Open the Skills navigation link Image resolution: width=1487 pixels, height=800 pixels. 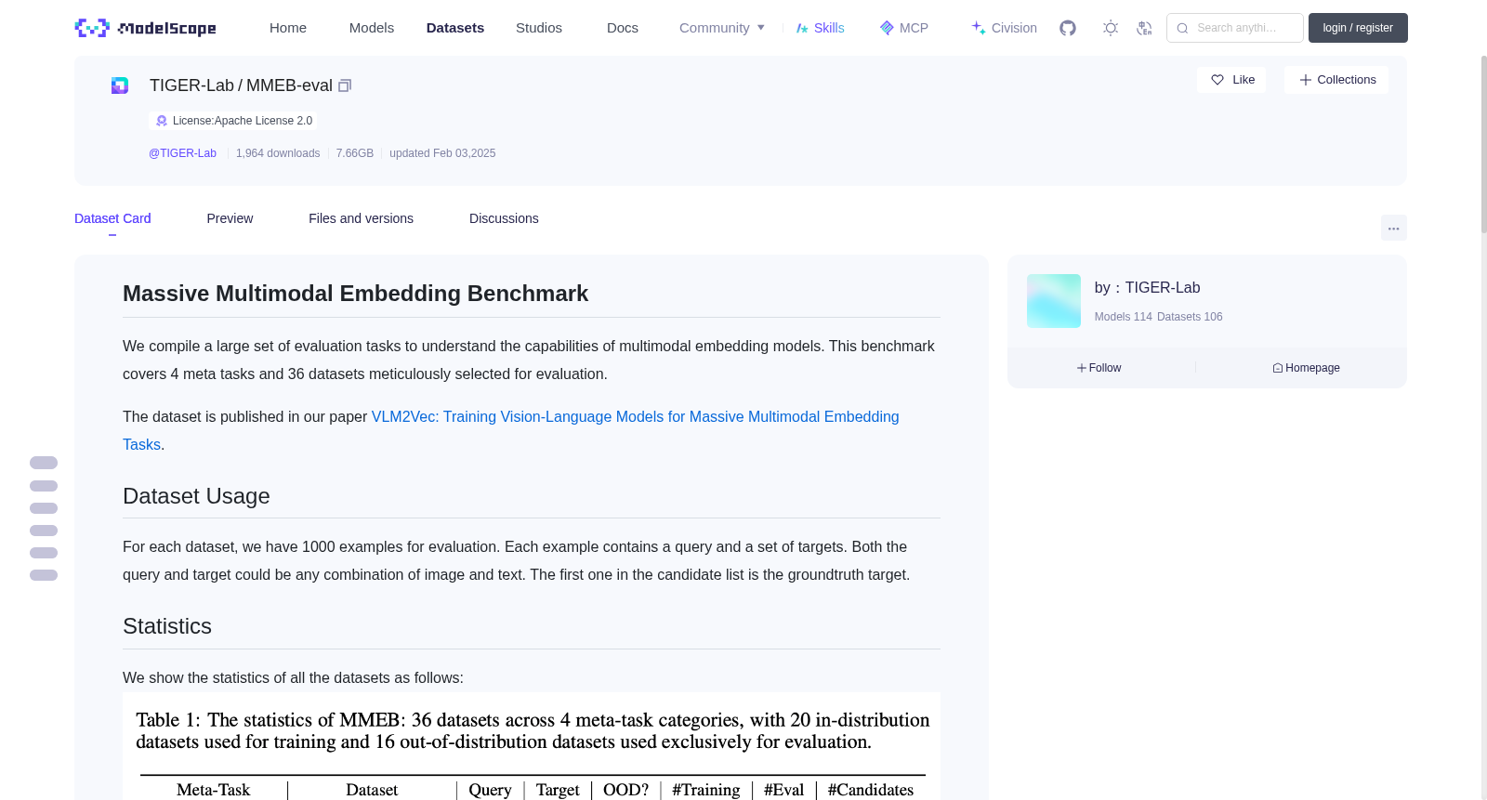click(820, 28)
